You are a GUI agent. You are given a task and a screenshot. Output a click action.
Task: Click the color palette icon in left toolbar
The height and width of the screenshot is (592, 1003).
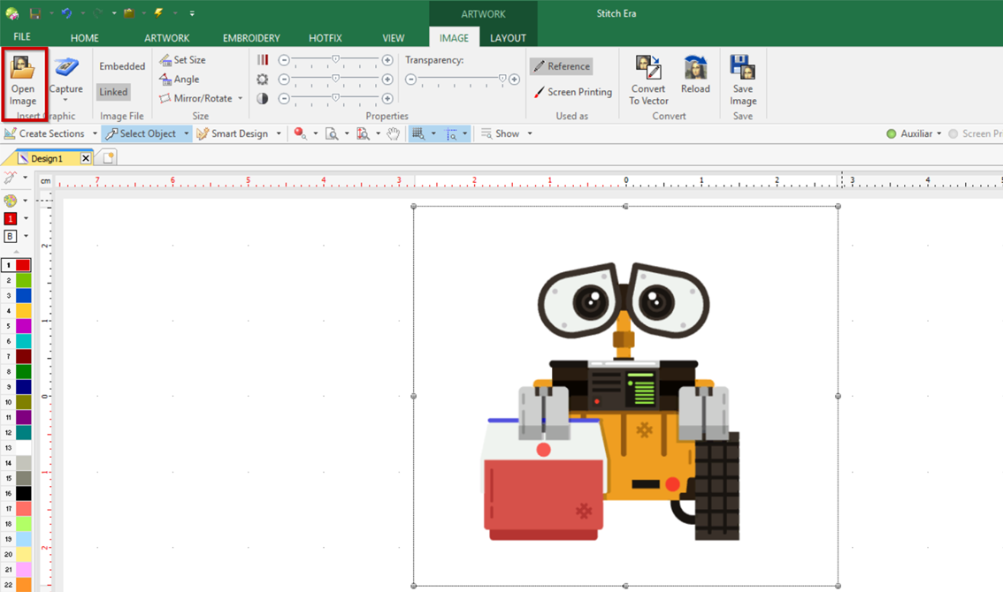(x=11, y=201)
